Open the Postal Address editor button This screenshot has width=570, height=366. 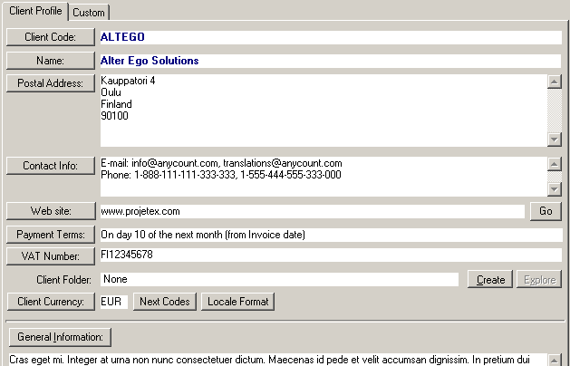pos(50,83)
